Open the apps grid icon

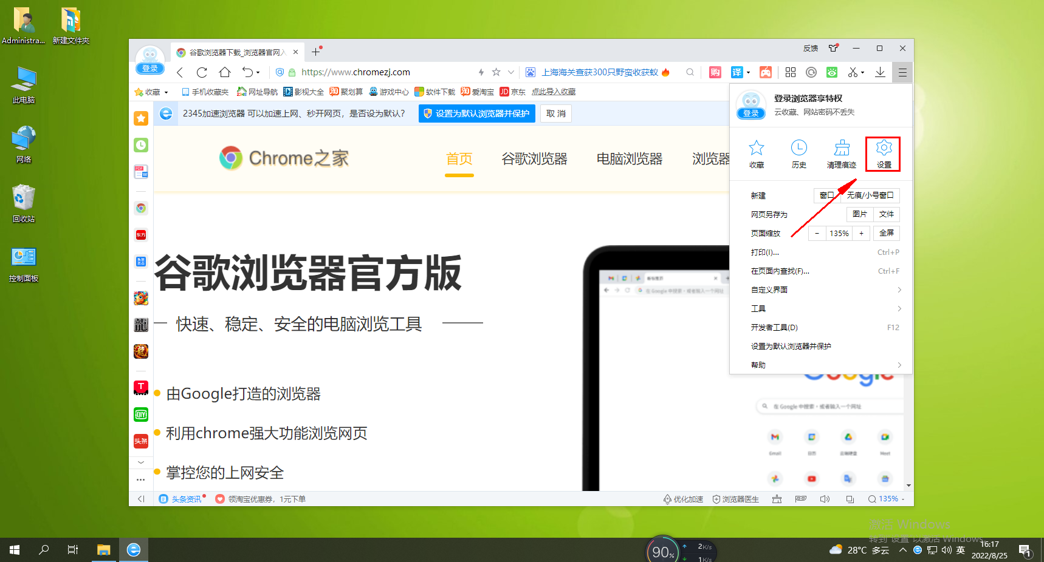[x=791, y=72]
